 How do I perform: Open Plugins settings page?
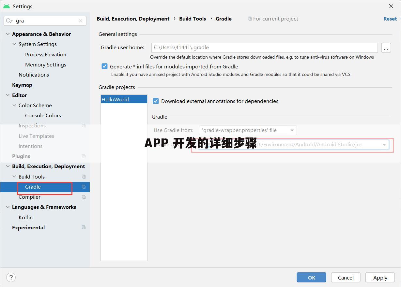21,156
